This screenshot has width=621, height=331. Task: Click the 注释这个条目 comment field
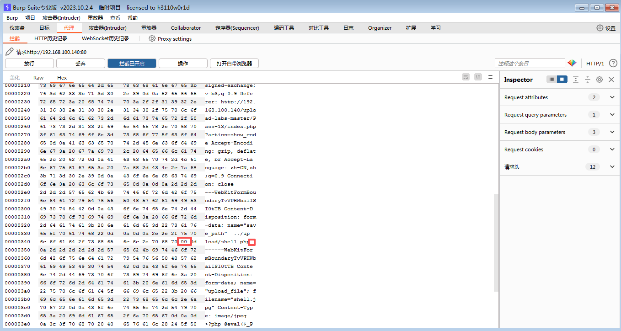pos(530,64)
